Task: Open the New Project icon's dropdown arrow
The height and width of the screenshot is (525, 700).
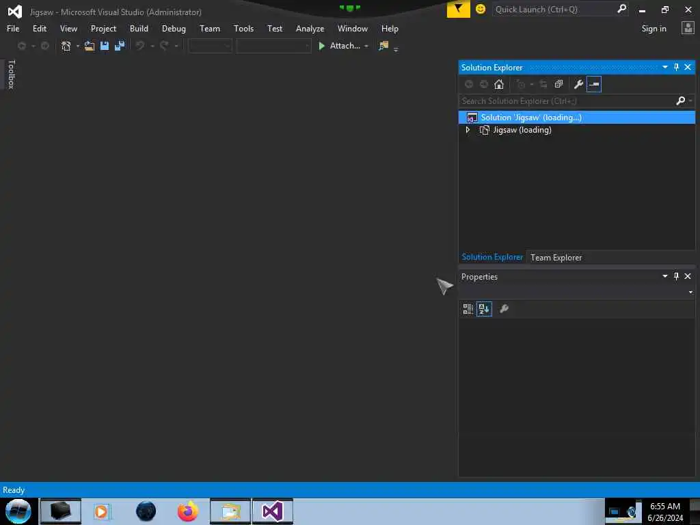Action: click(x=78, y=46)
